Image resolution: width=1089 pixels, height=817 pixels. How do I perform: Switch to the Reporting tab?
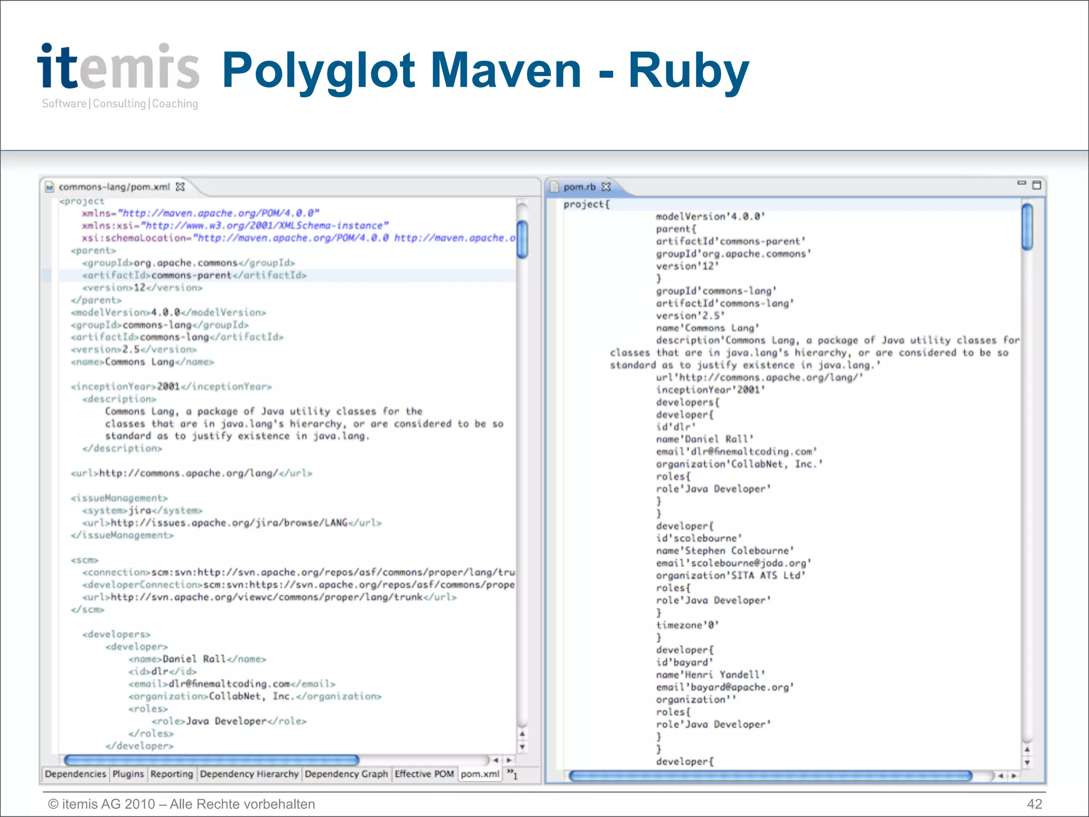[172, 774]
